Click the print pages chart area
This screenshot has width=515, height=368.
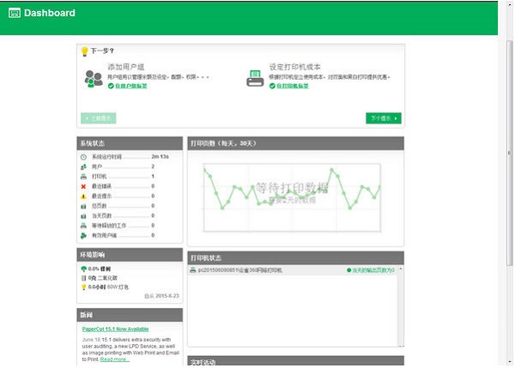tap(292, 197)
